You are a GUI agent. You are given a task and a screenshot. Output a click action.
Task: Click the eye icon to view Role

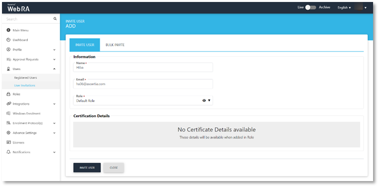204,100
